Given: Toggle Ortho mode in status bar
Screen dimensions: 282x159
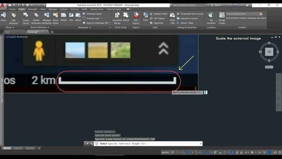Looking at the screenshot, I should coord(185,152).
